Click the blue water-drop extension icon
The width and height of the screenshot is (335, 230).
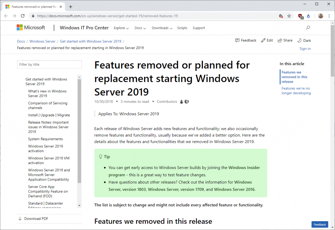[x=308, y=16]
